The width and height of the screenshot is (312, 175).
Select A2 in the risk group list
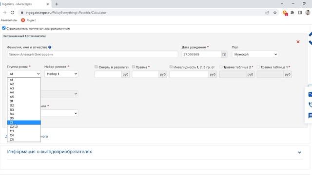tap(24, 84)
